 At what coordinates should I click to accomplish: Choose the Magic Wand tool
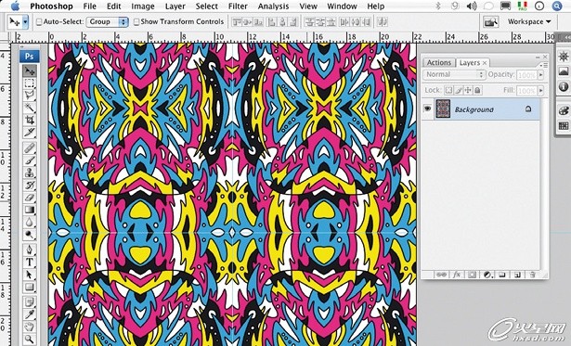30,108
